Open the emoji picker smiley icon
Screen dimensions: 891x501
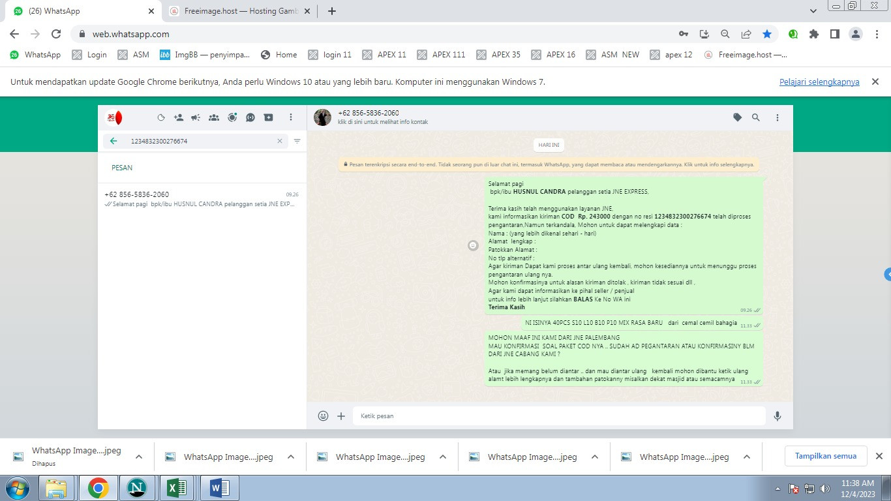[x=323, y=416]
